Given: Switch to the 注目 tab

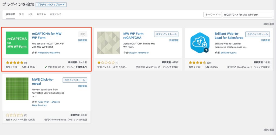Looking at the screenshot, I should coord(22,14).
